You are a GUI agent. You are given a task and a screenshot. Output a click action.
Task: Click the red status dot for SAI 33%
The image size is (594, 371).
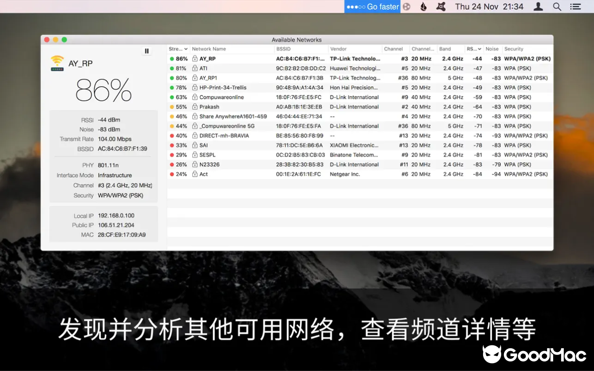pos(172,145)
